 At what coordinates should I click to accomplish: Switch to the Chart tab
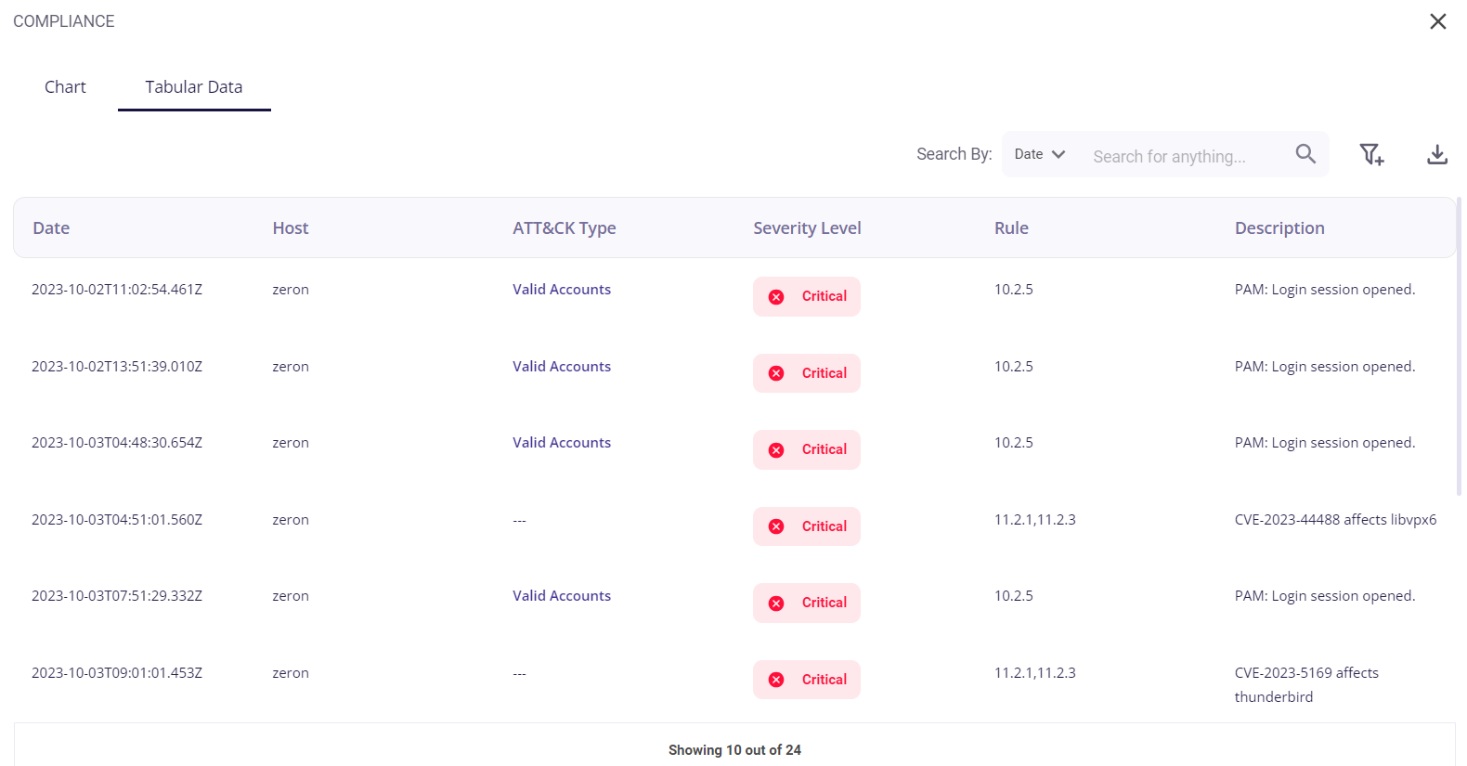[x=65, y=86]
